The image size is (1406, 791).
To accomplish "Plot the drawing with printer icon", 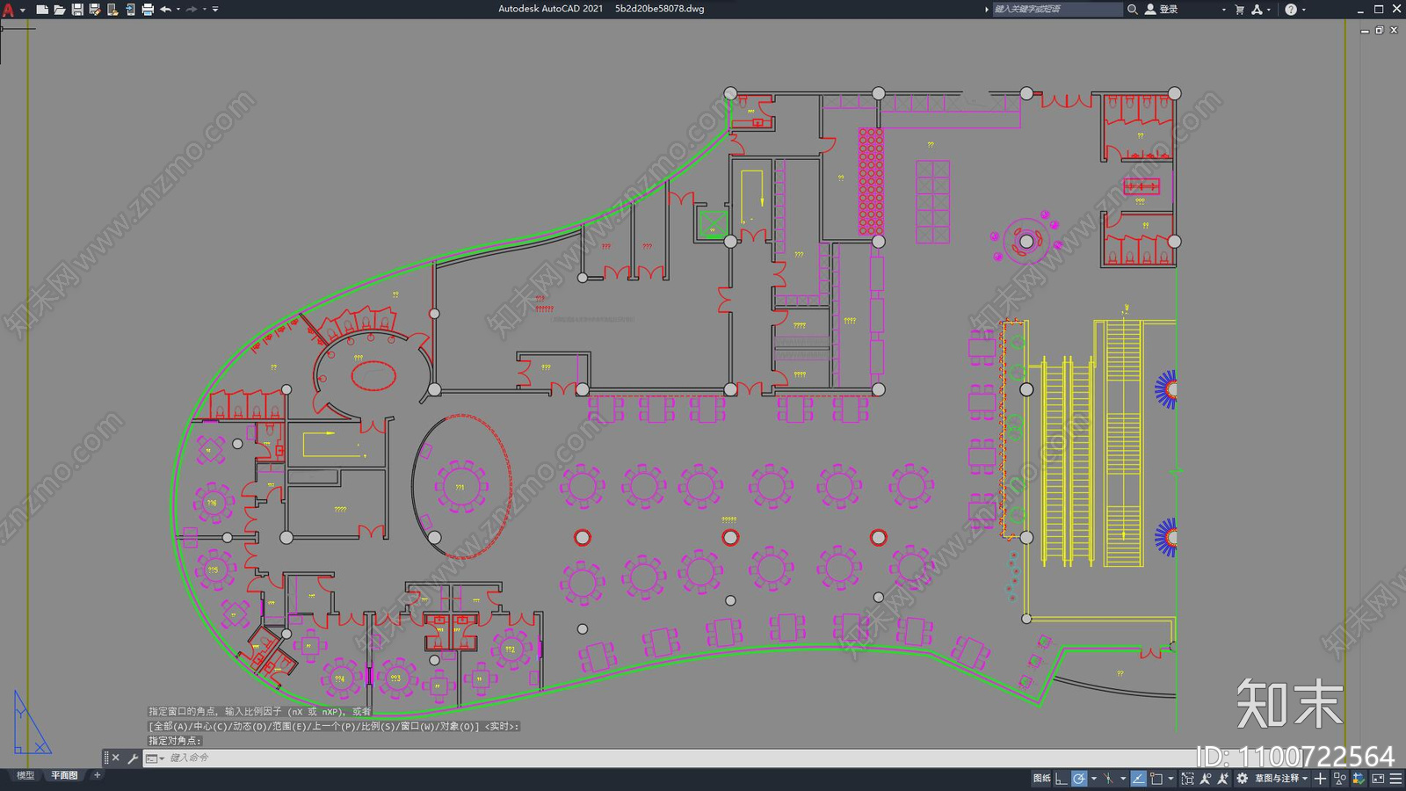I will click(148, 10).
